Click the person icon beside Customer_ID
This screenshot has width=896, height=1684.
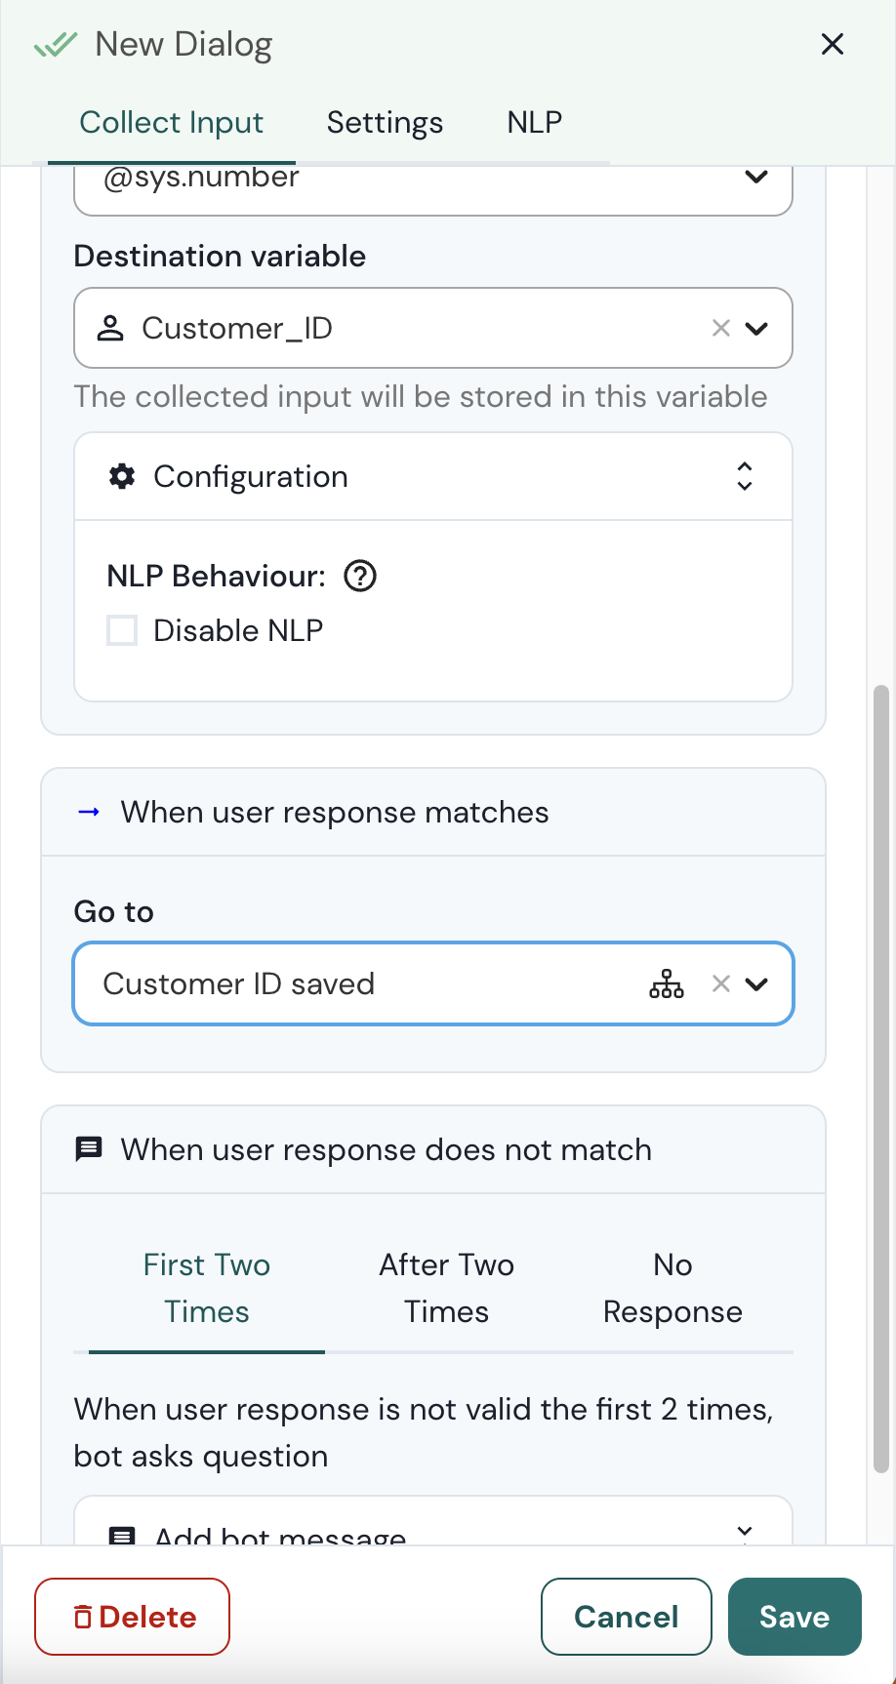tap(111, 329)
